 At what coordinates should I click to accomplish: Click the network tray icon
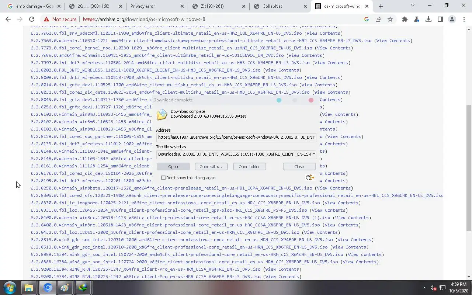[443, 288]
